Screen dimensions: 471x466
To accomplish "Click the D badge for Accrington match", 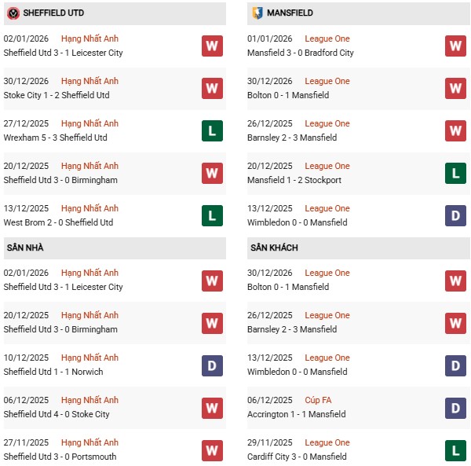I will [x=455, y=407].
